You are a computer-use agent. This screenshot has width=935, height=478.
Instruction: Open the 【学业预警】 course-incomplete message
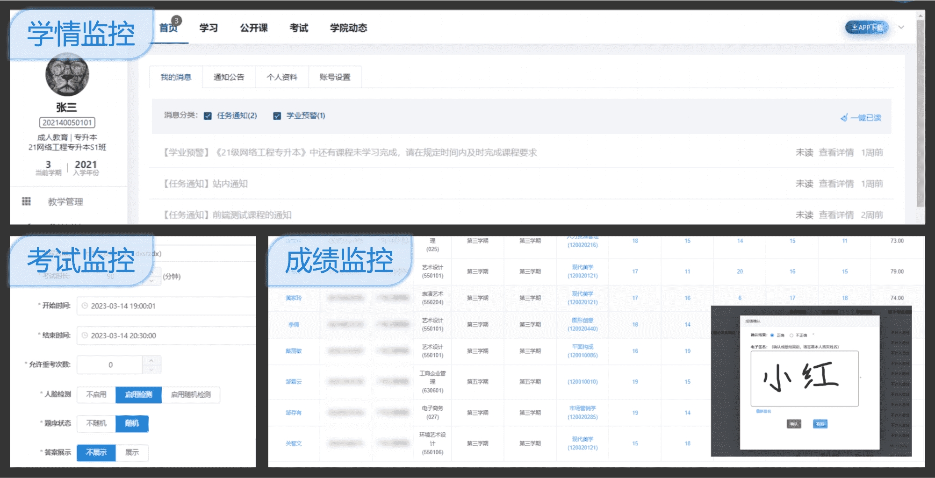pyautogui.click(x=350, y=152)
